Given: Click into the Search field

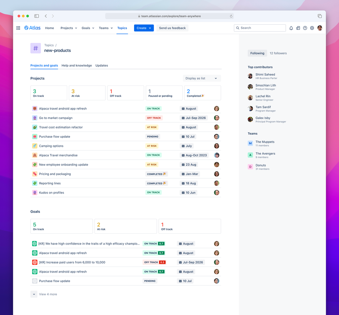Looking at the screenshot, I should [x=260, y=28].
